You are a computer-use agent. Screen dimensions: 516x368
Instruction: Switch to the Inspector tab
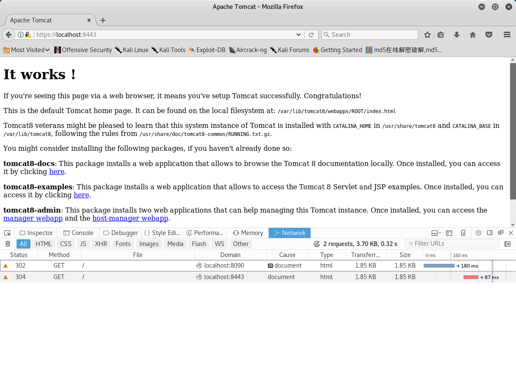(36, 233)
